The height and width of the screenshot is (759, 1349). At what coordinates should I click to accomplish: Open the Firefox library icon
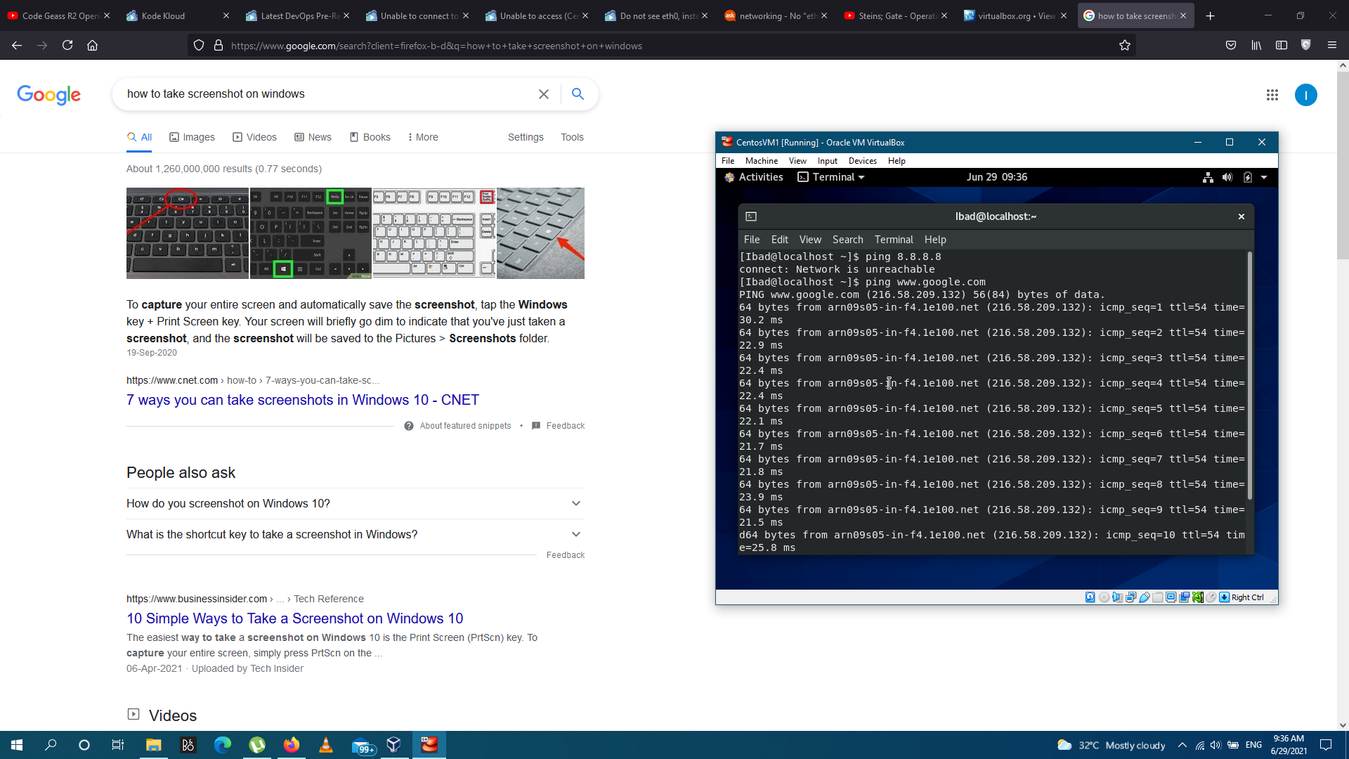point(1256,46)
